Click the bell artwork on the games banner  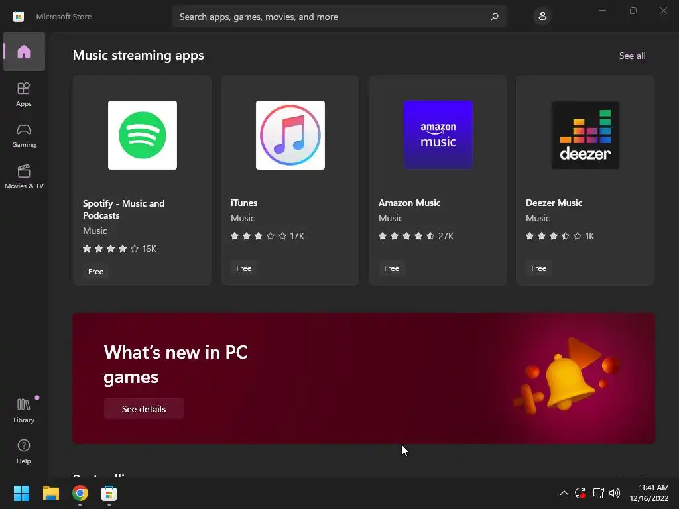coord(566,376)
